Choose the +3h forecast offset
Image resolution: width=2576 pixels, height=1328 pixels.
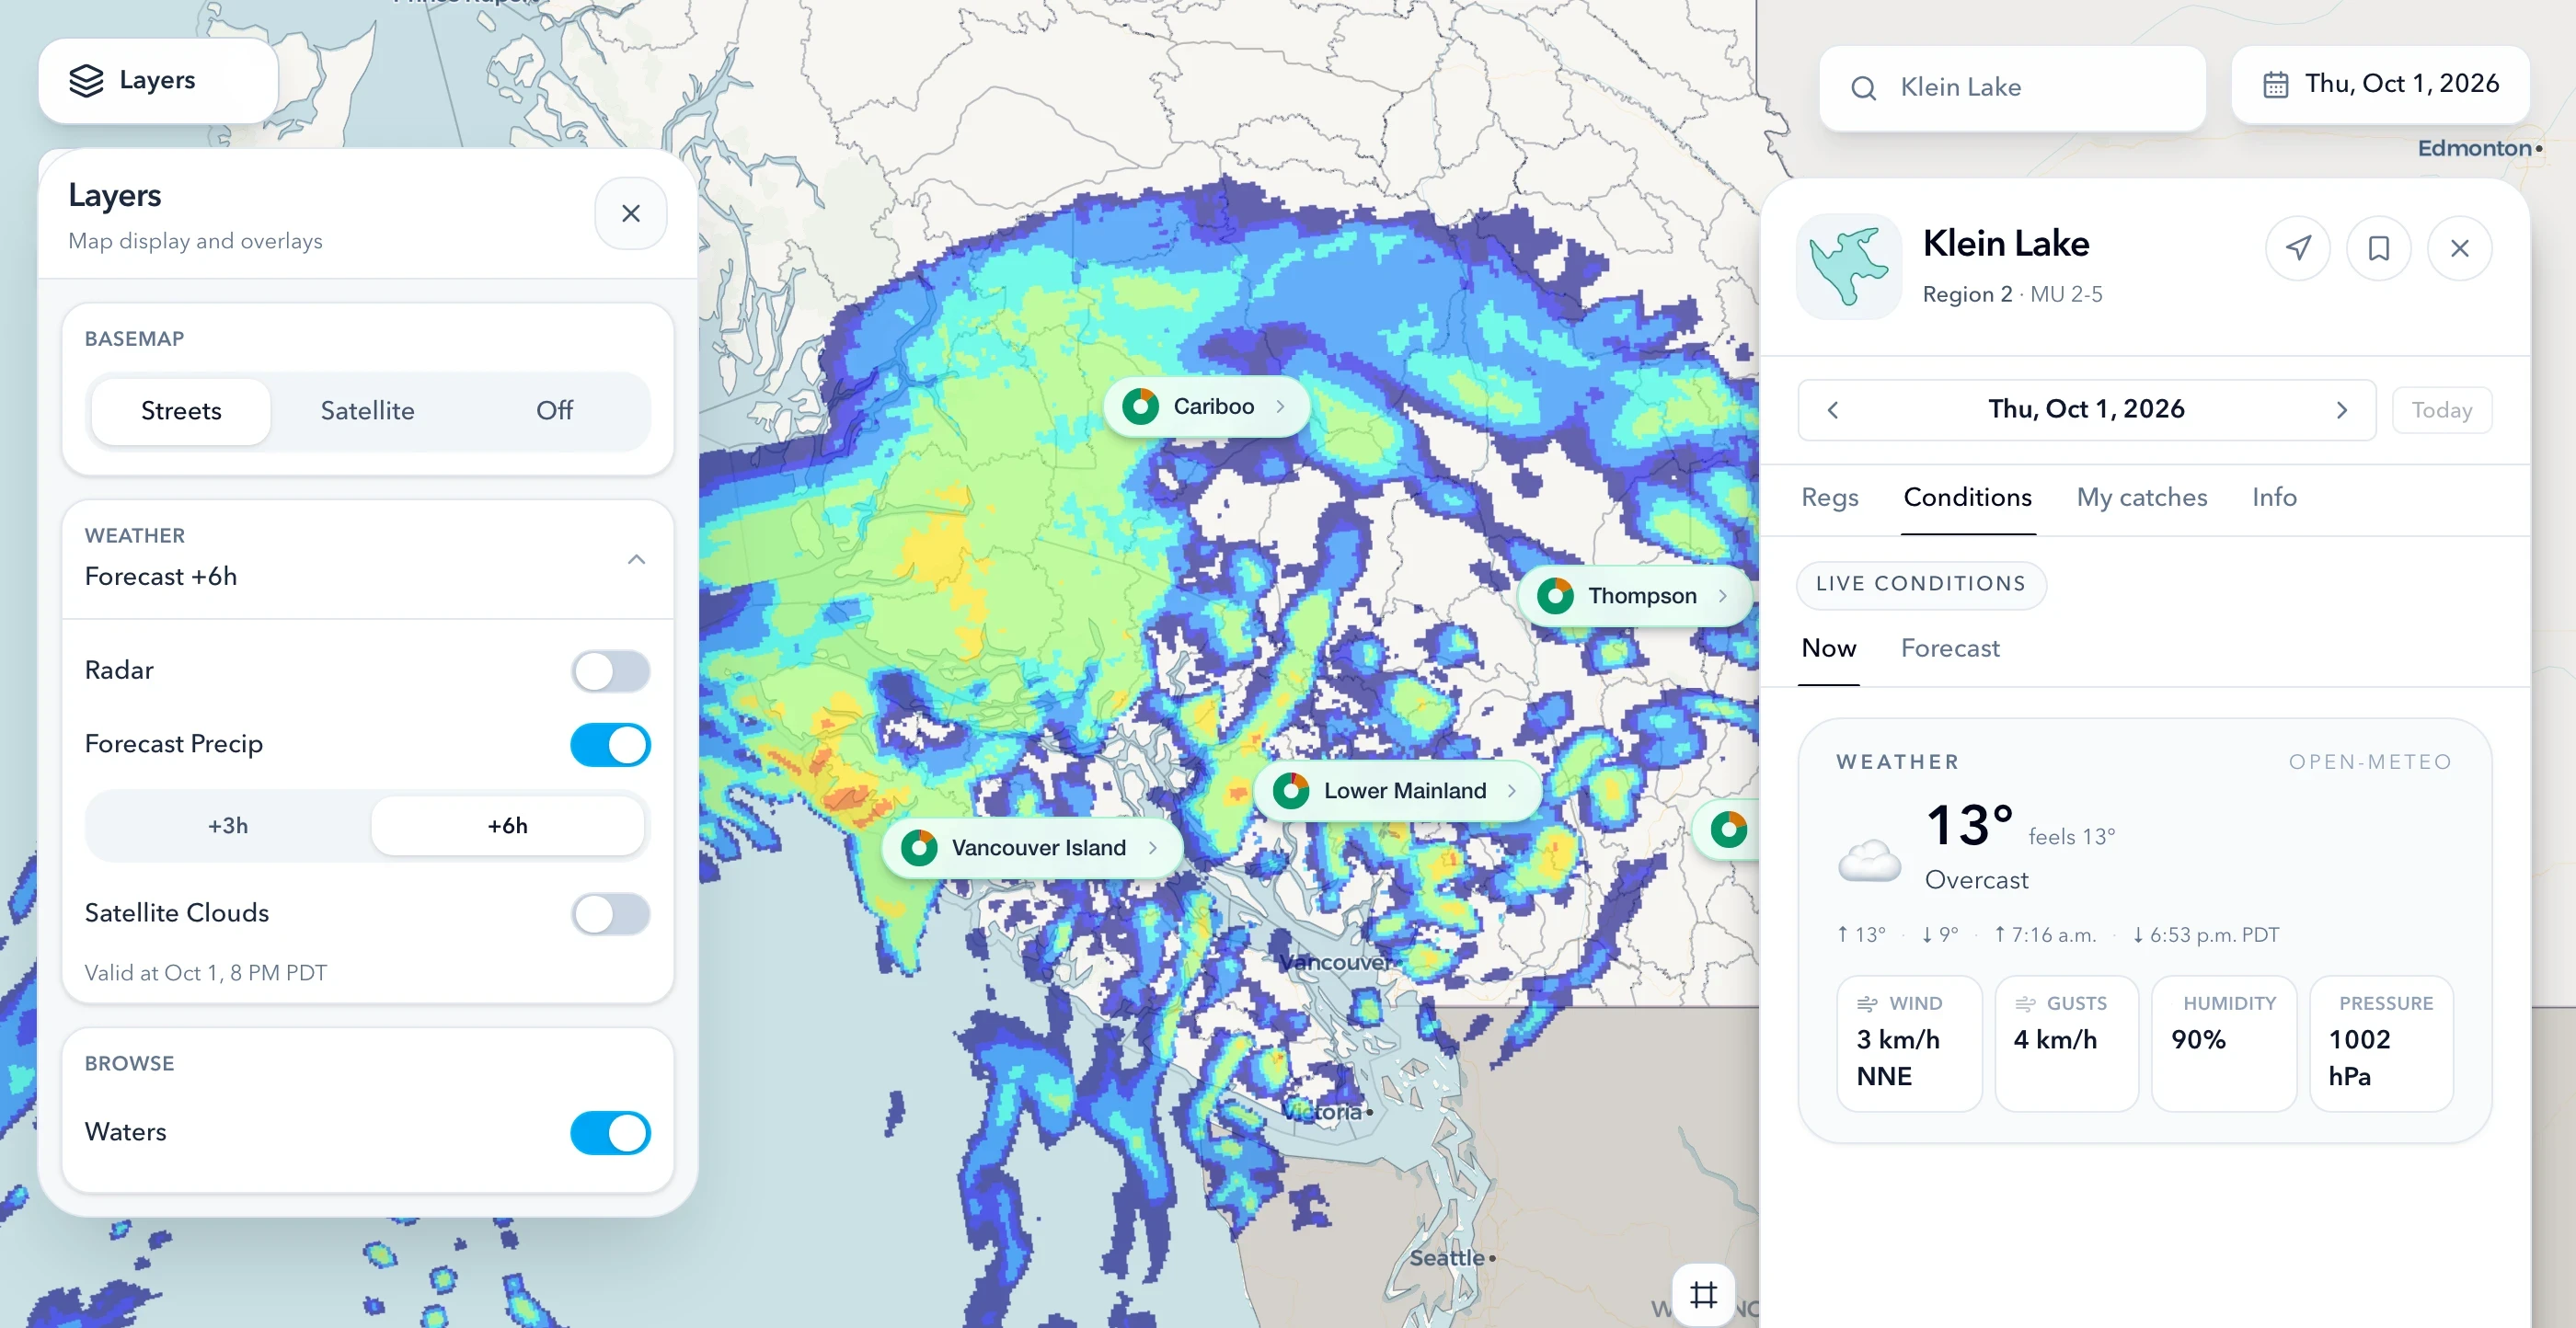pos(228,825)
